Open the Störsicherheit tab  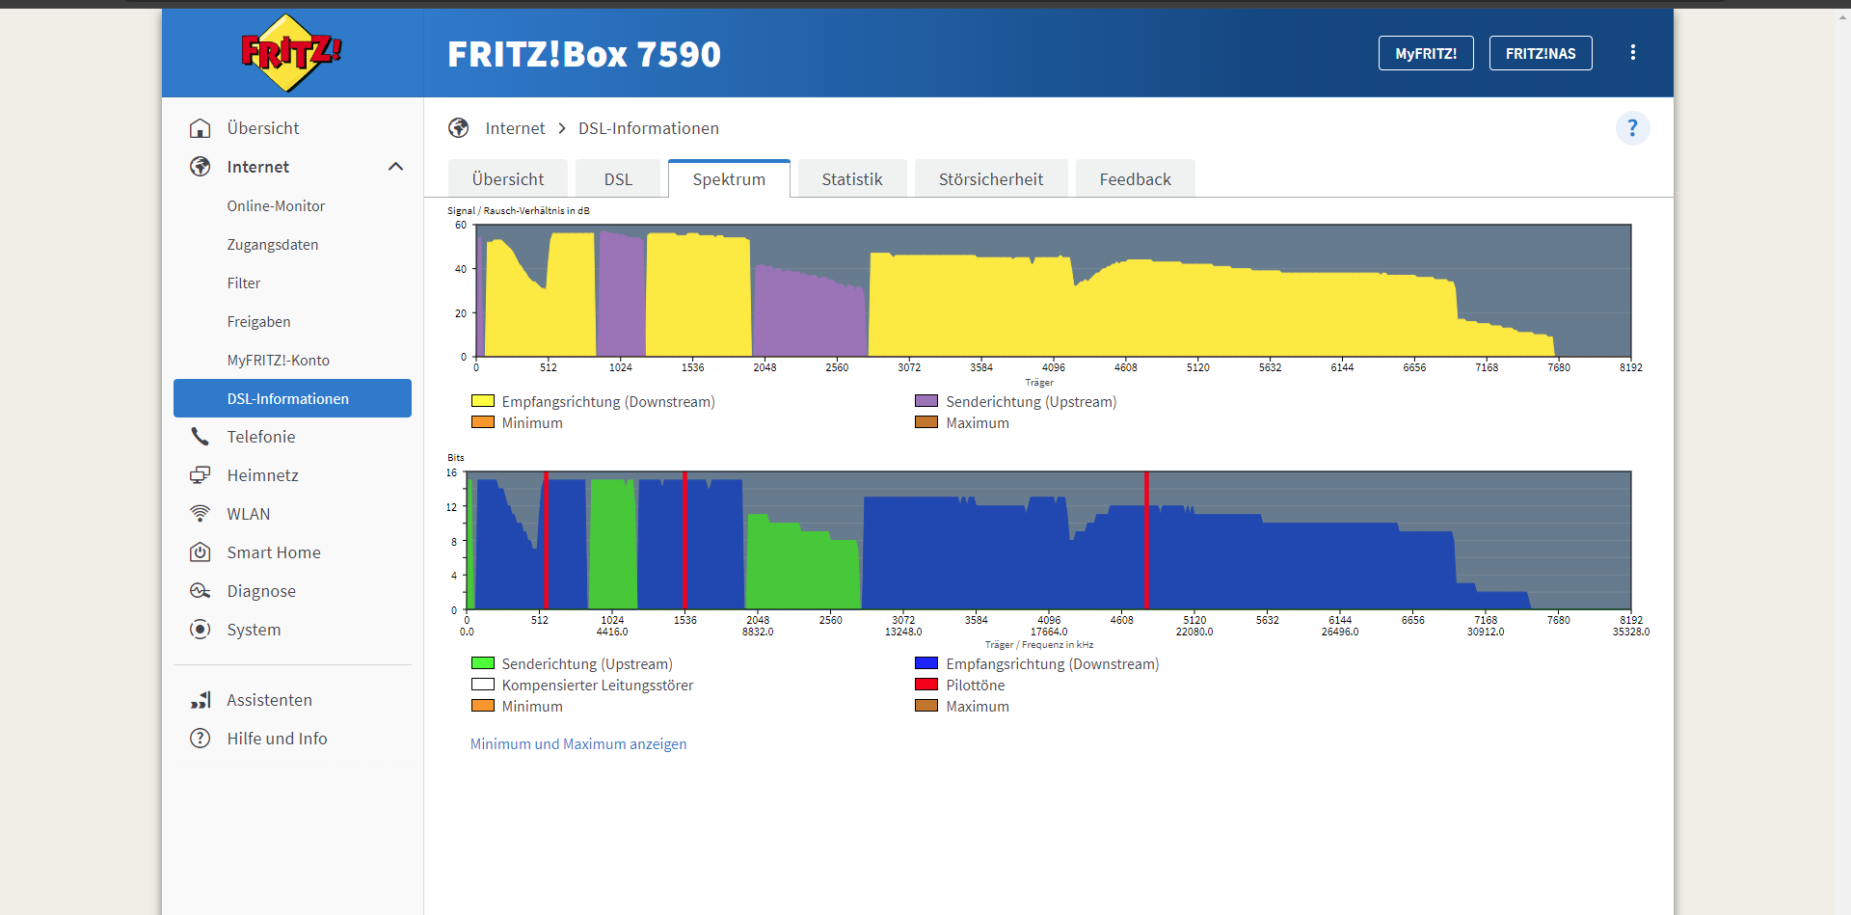(x=991, y=179)
